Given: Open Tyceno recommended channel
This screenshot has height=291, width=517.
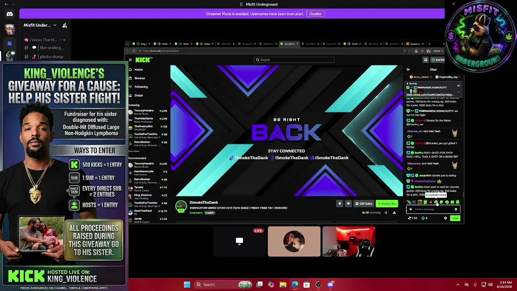Looking at the screenshot, I should coord(148,188).
